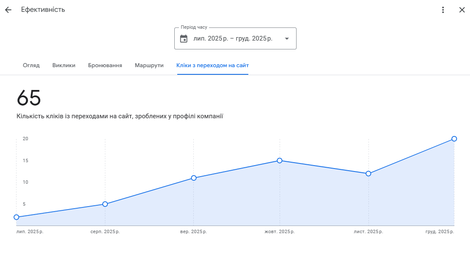Screen dimensions: 470x253
Task: Click the calendar icon in period field
Action: tap(184, 39)
